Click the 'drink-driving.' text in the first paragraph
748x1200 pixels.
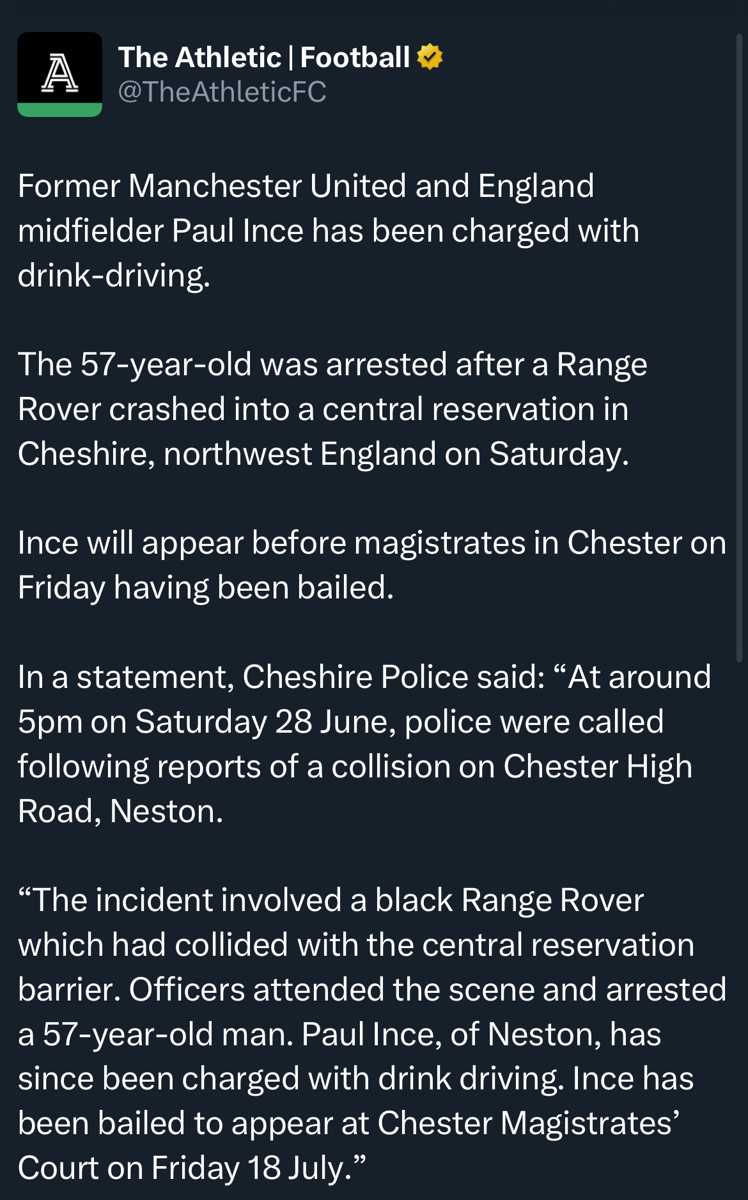click(x=114, y=276)
